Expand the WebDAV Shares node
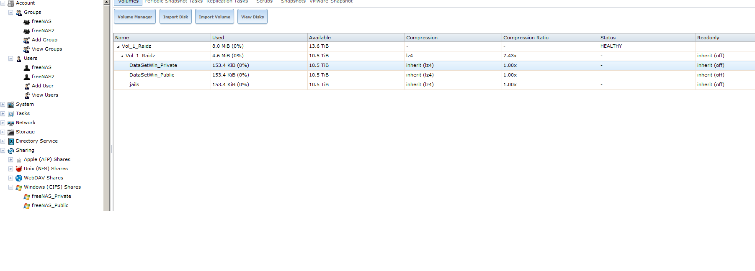755x271 pixels. [x=10, y=178]
